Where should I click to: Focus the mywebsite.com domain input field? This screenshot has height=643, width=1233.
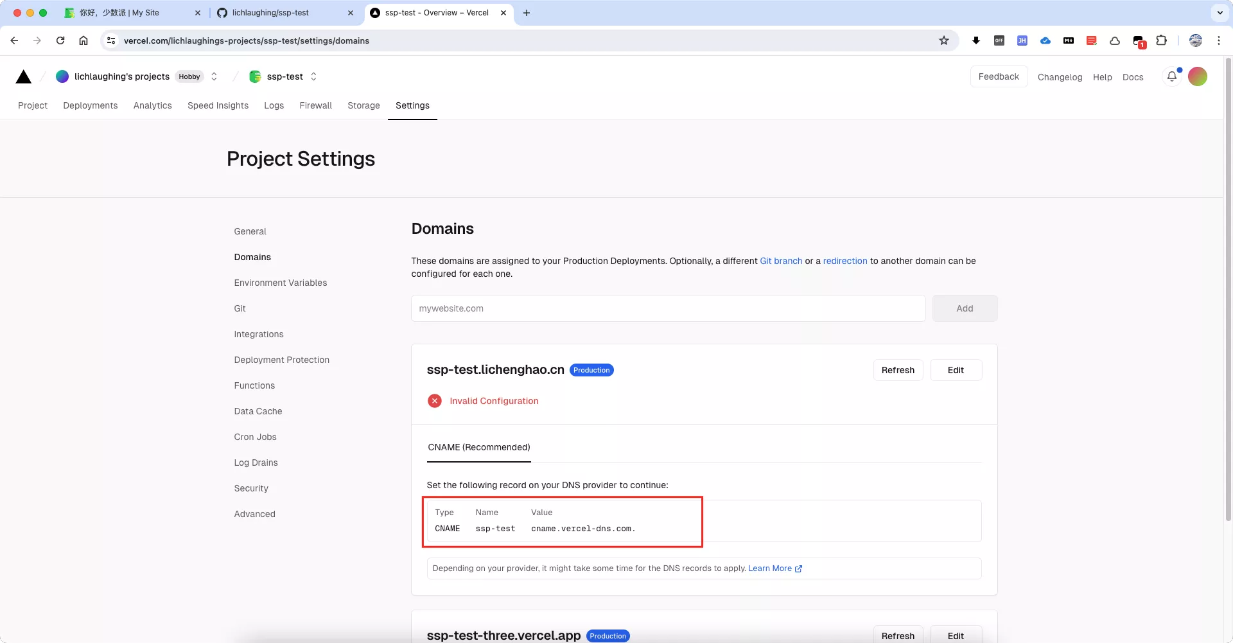click(x=668, y=308)
